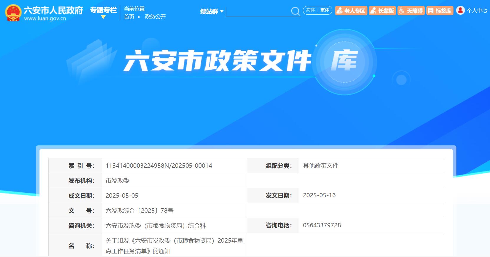Click the 发文日期 value 2025-05-16
This screenshot has width=490, height=257.
pyautogui.click(x=319, y=195)
